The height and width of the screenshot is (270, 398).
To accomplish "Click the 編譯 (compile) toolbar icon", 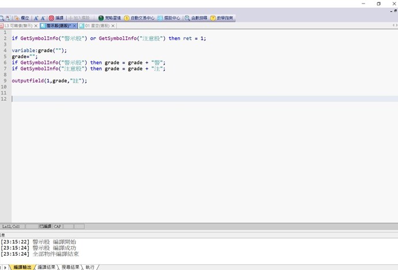I will click(x=56, y=18).
